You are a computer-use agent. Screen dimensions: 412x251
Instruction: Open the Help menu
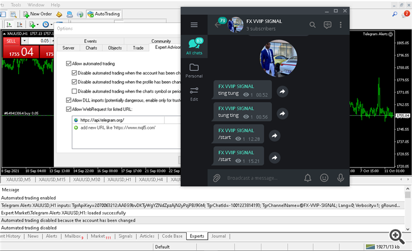pyautogui.click(x=55, y=5)
